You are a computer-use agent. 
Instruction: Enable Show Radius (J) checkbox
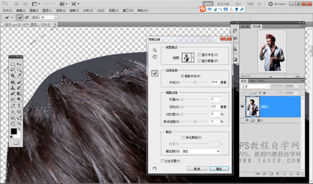200,55
